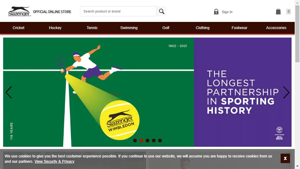Select the third carousel dot
Image resolution: width=300 pixels, height=169 pixels.
click(x=147, y=141)
